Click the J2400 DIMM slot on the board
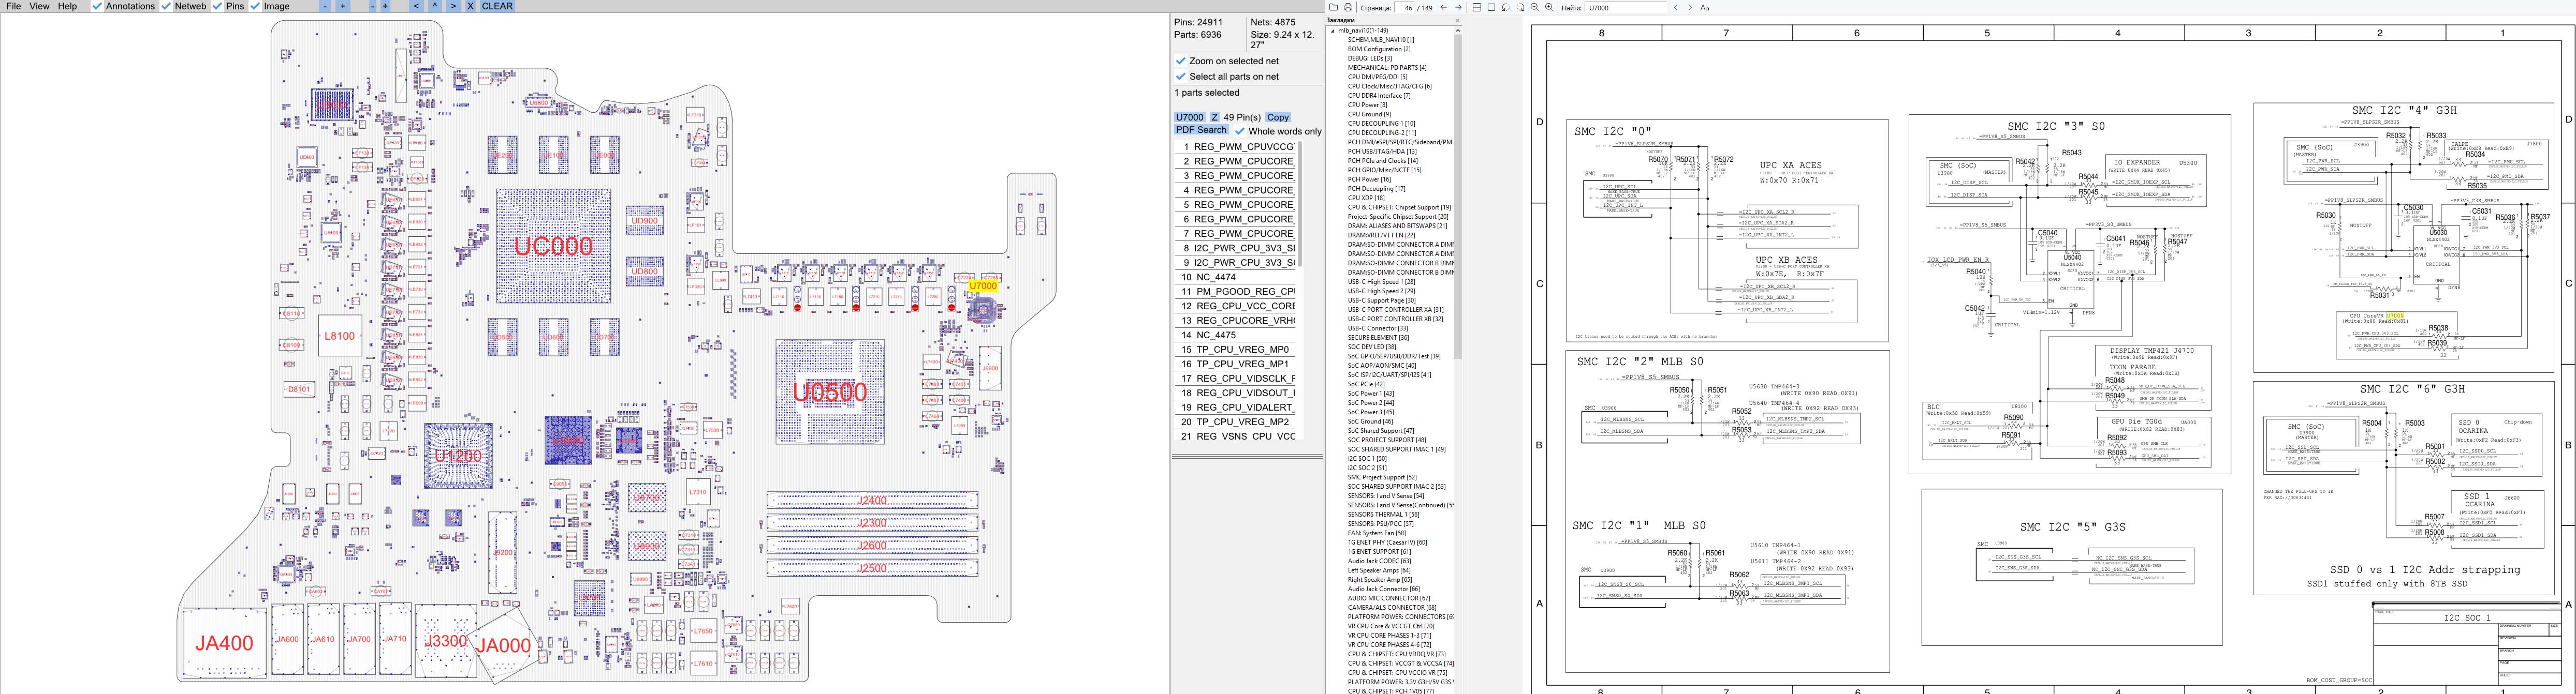This screenshot has height=694, width=2576. click(872, 500)
